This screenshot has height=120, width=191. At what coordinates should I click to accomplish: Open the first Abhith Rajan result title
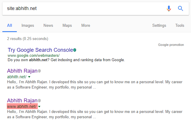(x=22, y=71)
